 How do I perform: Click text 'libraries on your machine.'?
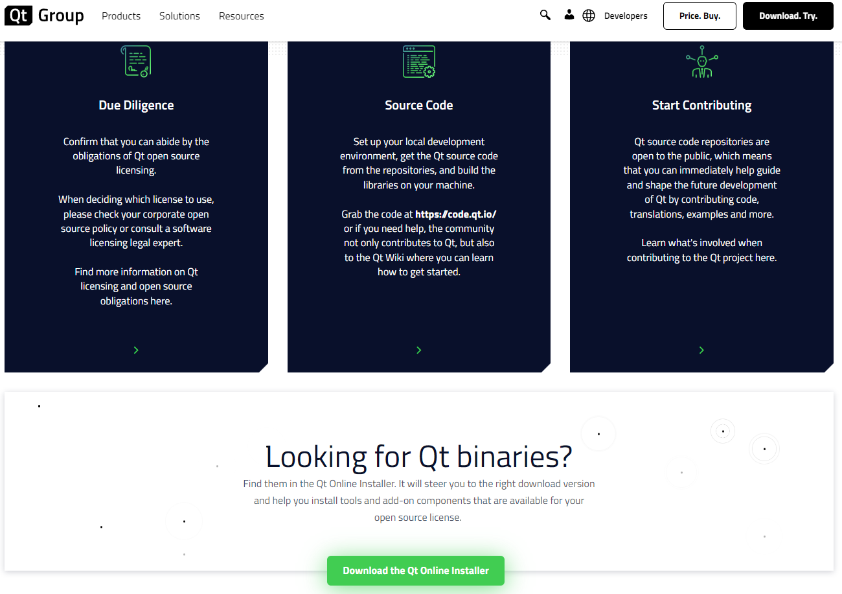[419, 185]
